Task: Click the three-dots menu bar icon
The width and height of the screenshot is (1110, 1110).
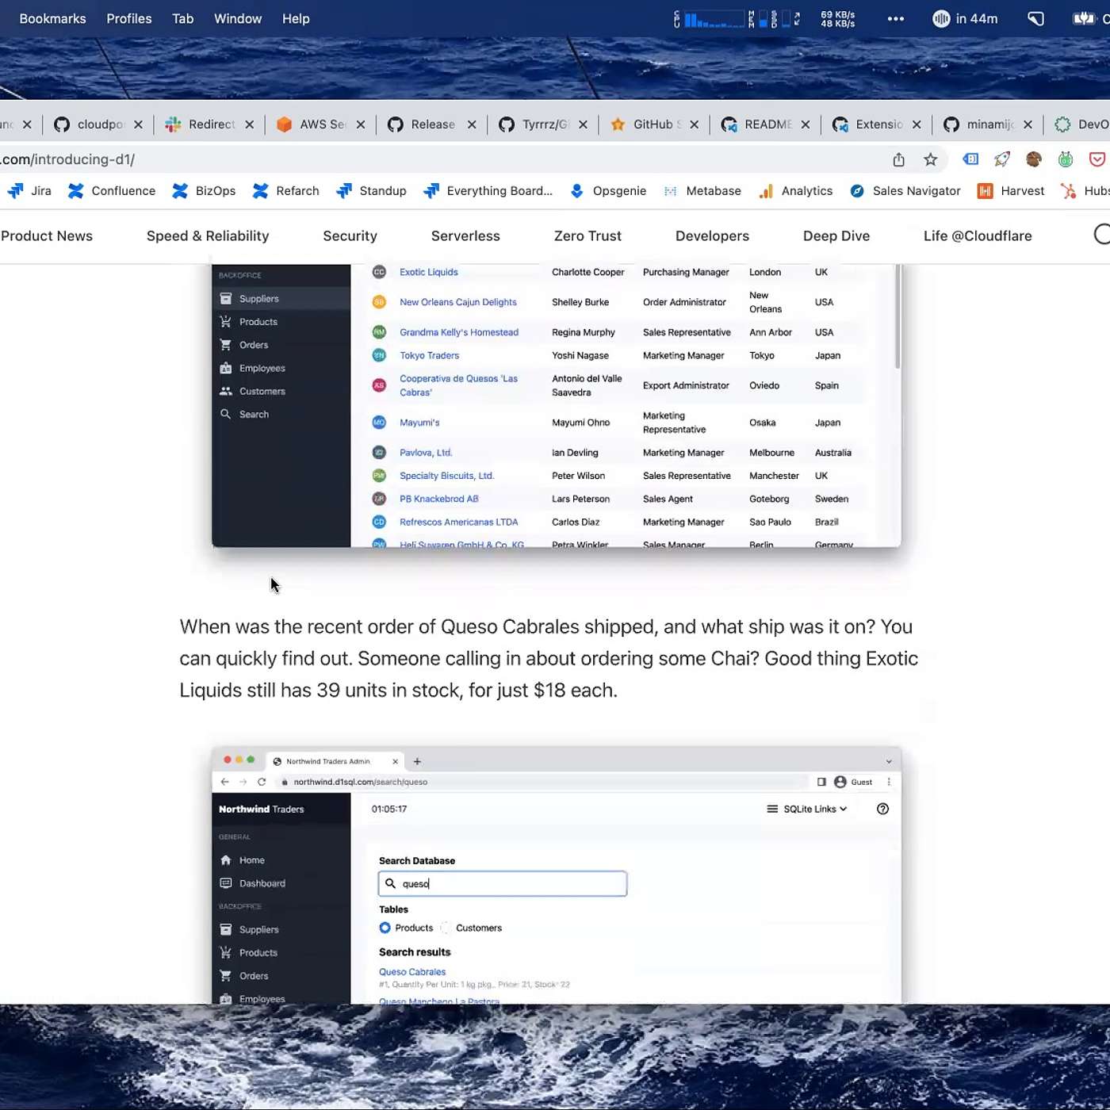Action: point(896,19)
